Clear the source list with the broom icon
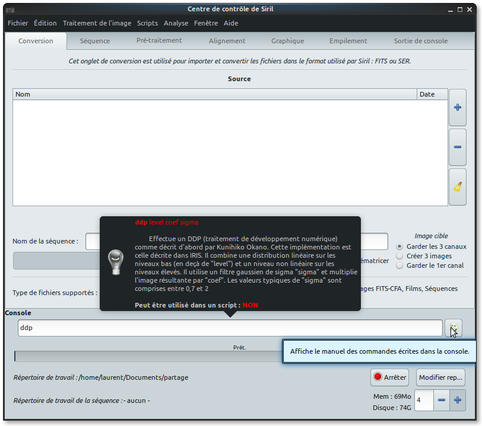Viewport: 482px width, 426px height. [x=458, y=187]
